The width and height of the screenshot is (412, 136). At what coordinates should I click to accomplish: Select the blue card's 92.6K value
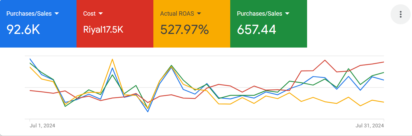click(x=23, y=30)
